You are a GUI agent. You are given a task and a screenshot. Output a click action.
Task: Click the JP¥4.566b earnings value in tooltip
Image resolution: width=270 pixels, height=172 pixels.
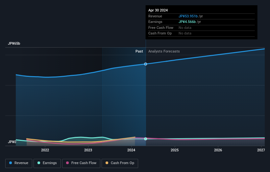coord(187,22)
